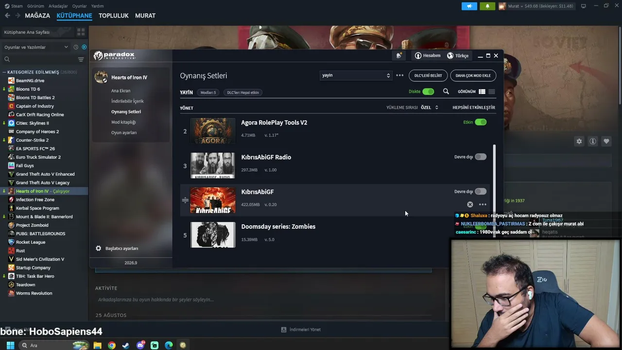Click the Doomsday series: Zombies thumbnail

213,235
